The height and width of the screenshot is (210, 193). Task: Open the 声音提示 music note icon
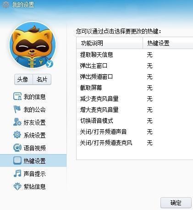point(17,173)
